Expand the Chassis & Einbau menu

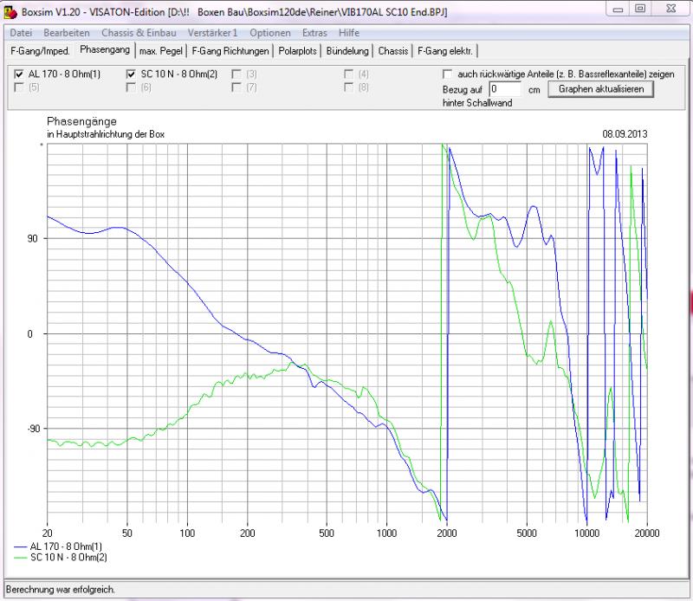click(x=139, y=32)
